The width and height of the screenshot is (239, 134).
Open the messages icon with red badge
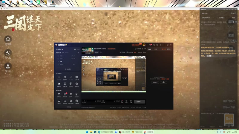(x=150, y=45)
